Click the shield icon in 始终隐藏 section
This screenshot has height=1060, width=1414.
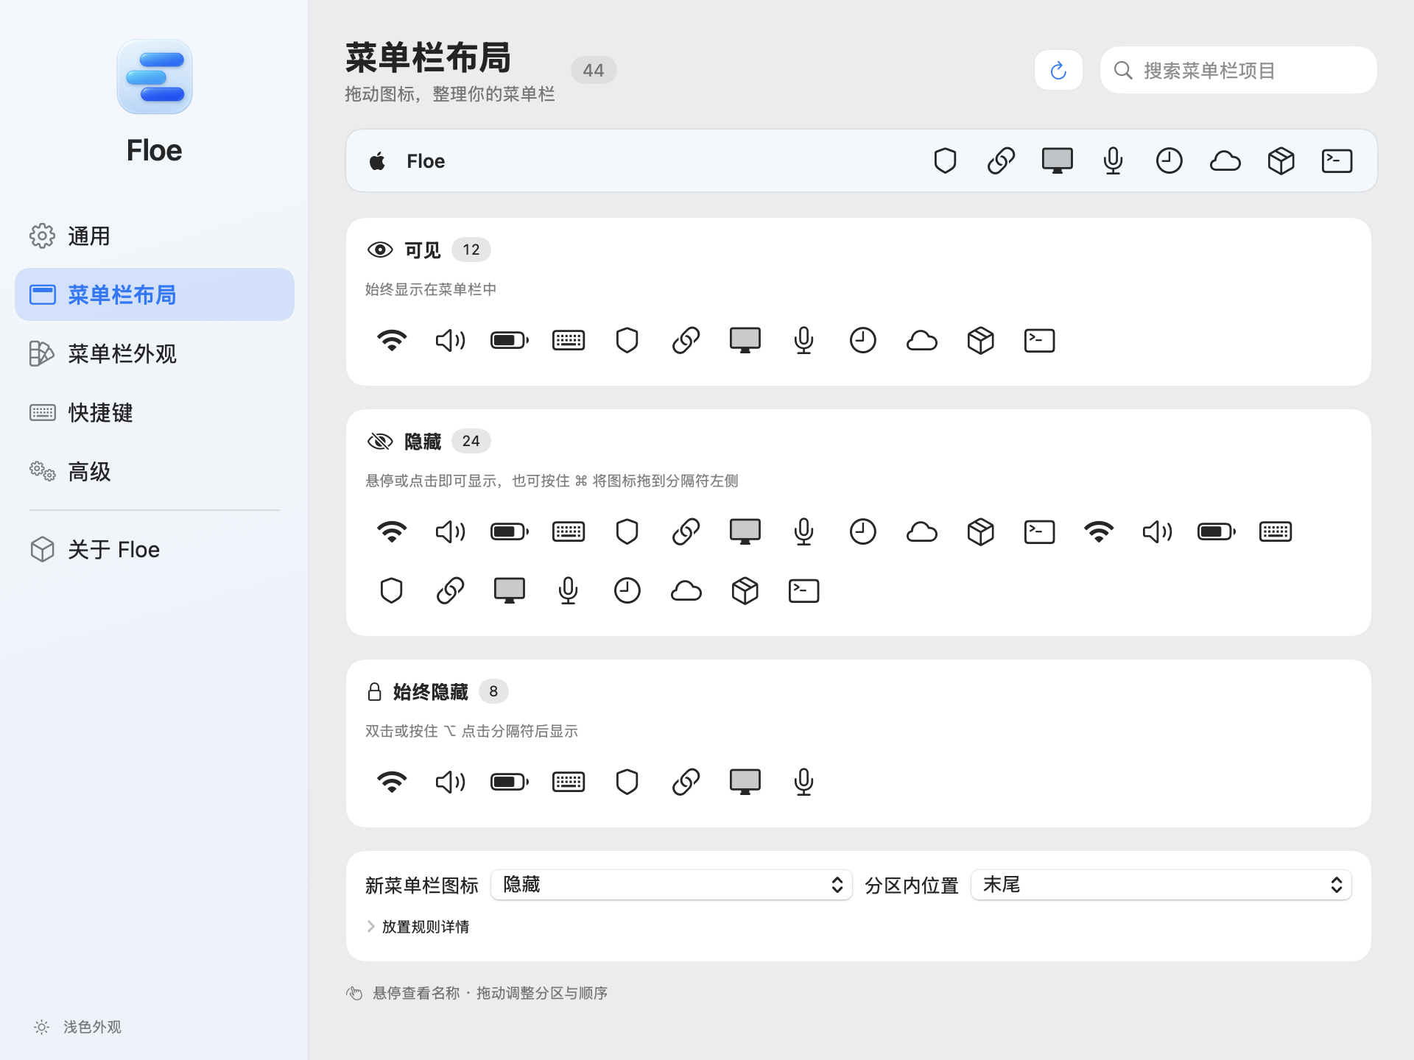coord(627,782)
